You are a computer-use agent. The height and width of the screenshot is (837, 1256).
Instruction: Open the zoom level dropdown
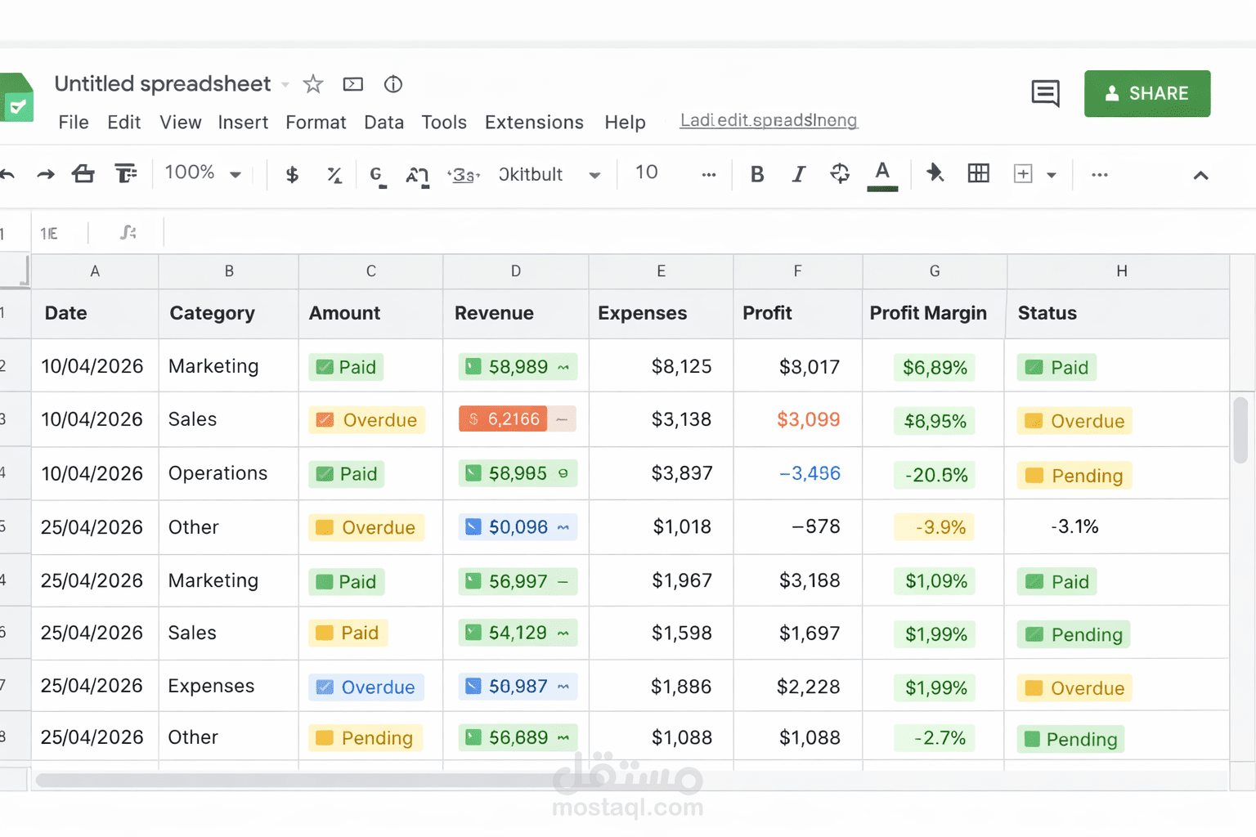pyautogui.click(x=203, y=173)
